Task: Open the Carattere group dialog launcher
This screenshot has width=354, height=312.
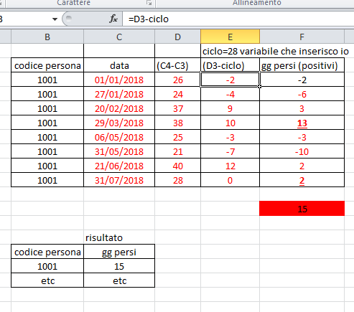Action: click(x=149, y=3)
